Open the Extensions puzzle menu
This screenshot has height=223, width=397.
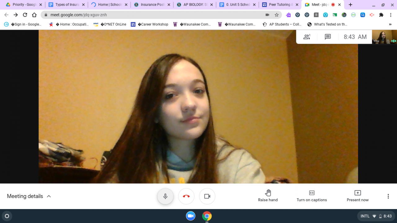click(381, 15)
